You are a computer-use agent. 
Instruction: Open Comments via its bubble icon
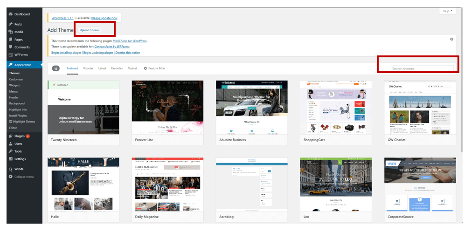coord(10,47)
